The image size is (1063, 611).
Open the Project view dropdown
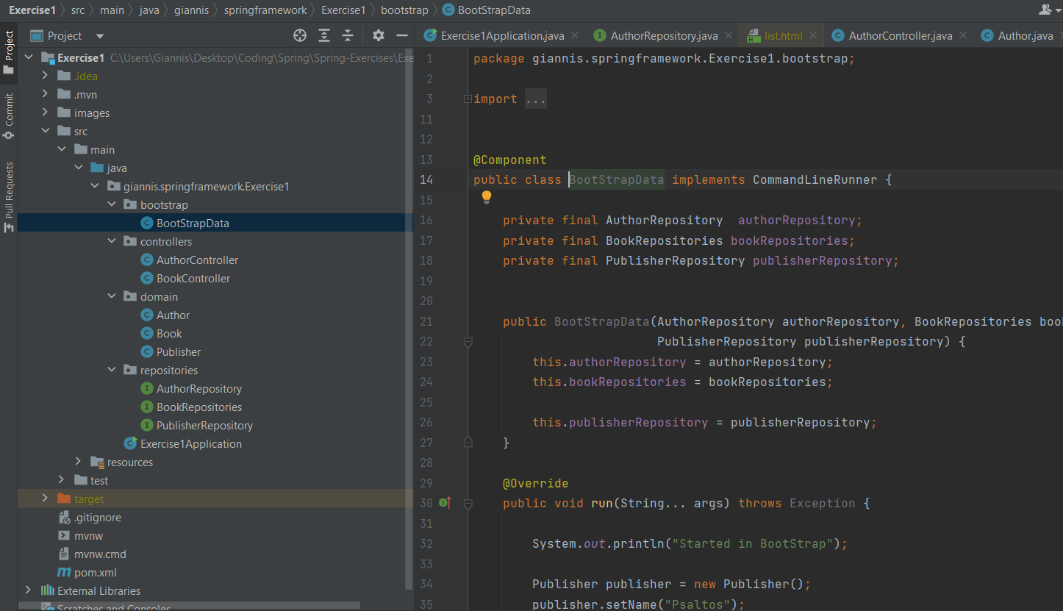pos(100,36)
